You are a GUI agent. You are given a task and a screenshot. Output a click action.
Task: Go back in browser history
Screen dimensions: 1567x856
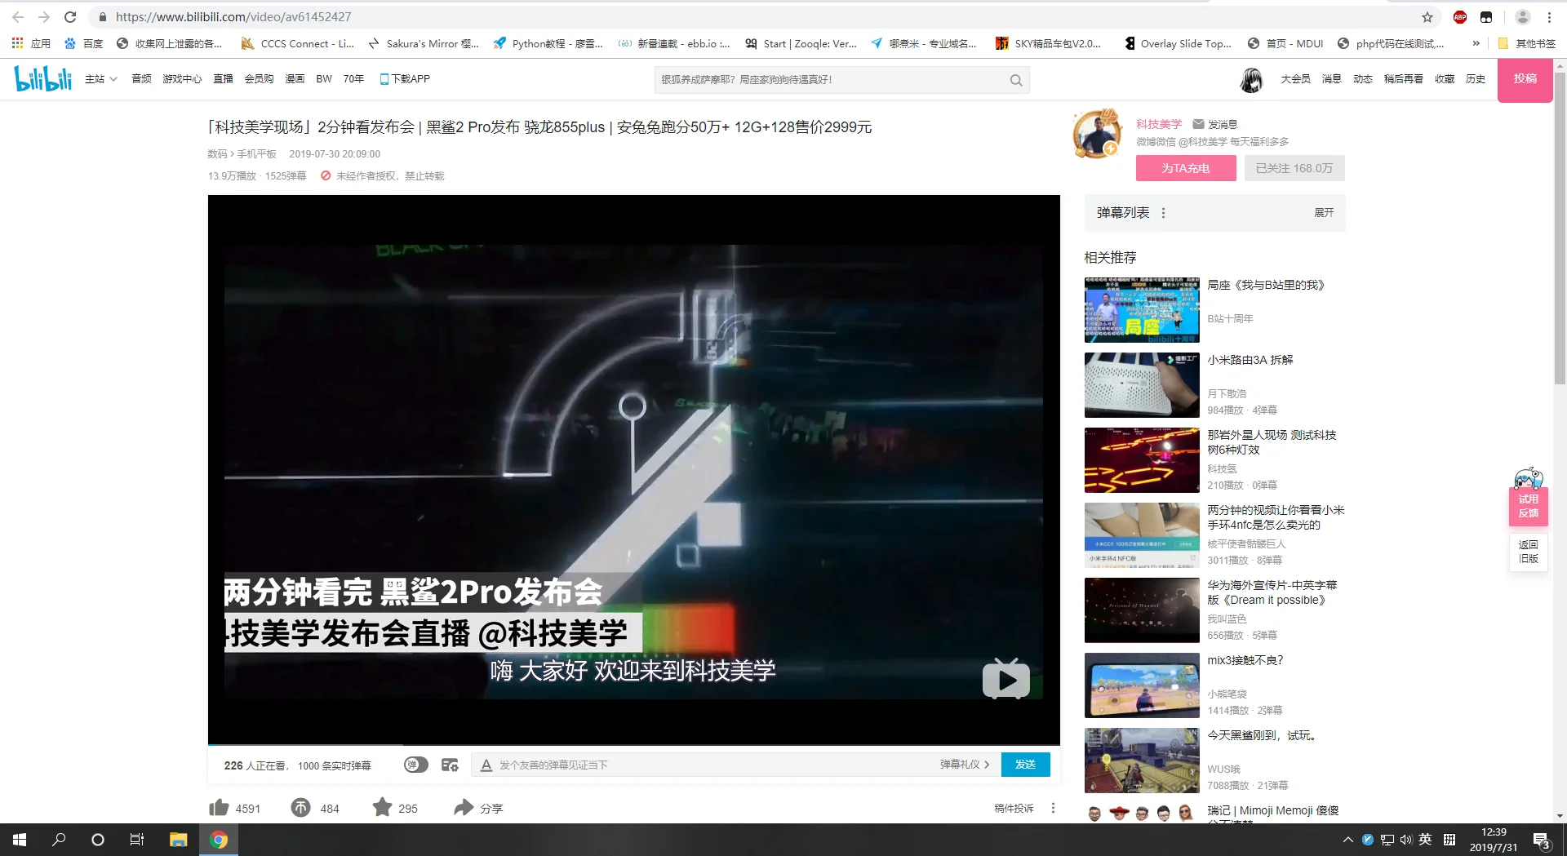point(18,17)
